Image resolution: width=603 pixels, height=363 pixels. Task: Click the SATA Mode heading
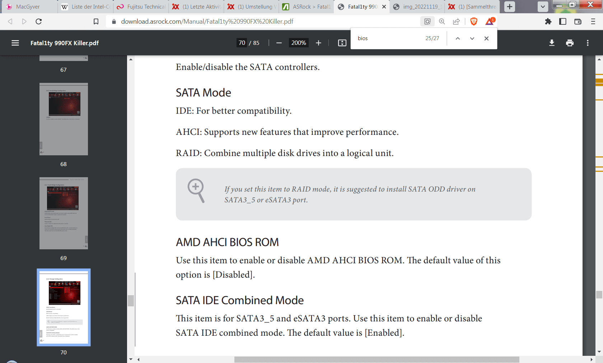[x=204, y=93]
